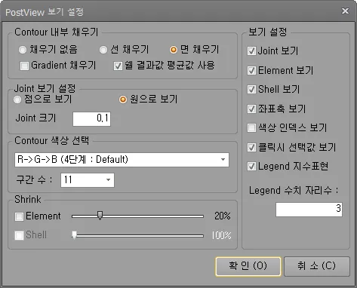Select the '면 채우기' radio option
This screenshot has width=357, height=288.
173,50
